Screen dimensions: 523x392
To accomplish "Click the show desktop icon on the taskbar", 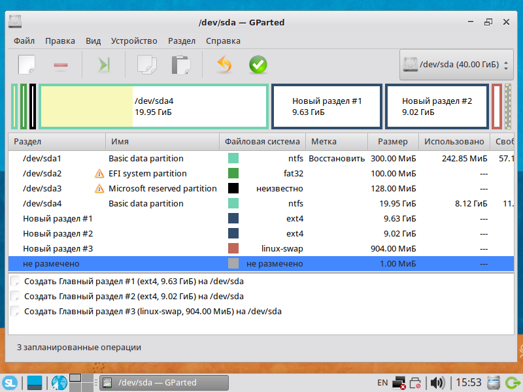I will click(x=35, y=383).
